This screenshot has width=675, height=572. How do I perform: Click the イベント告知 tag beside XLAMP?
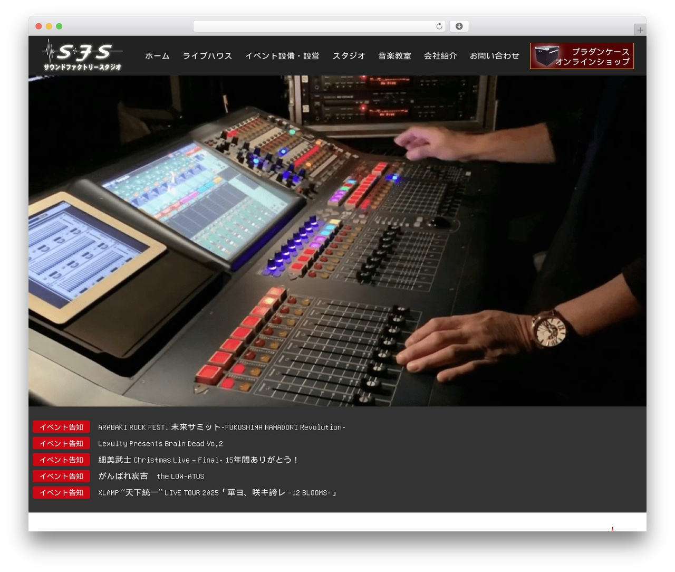coord(61,493)
